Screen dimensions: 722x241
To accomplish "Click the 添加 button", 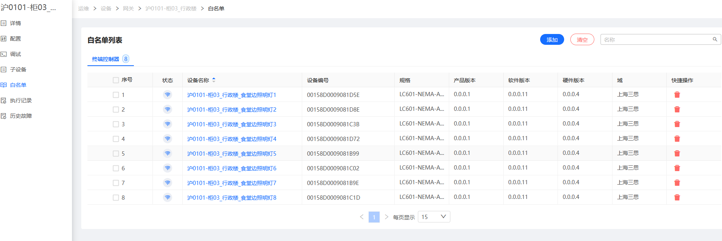I will tap(552, 40).
